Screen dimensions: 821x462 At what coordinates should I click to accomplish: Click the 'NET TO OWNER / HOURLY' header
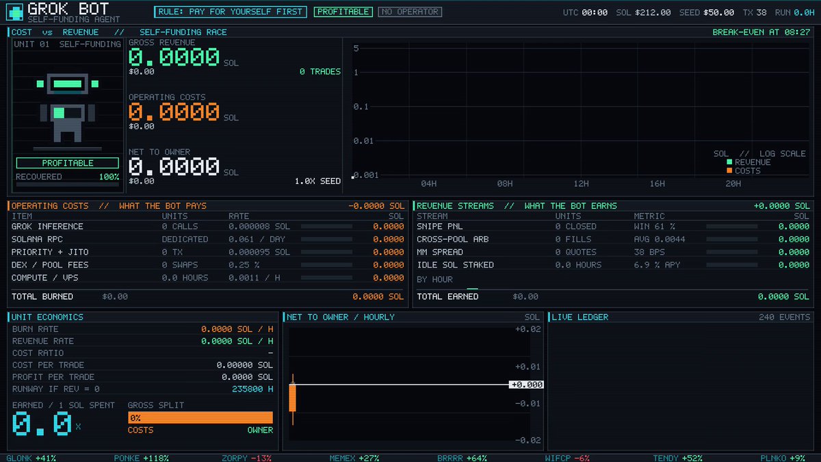tap(341, 317)
